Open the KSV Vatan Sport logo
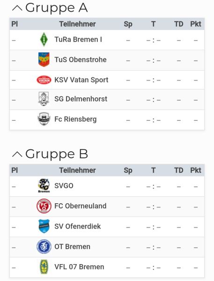The height and width of the screenshot is (281, 214). (x=44, y=80)
